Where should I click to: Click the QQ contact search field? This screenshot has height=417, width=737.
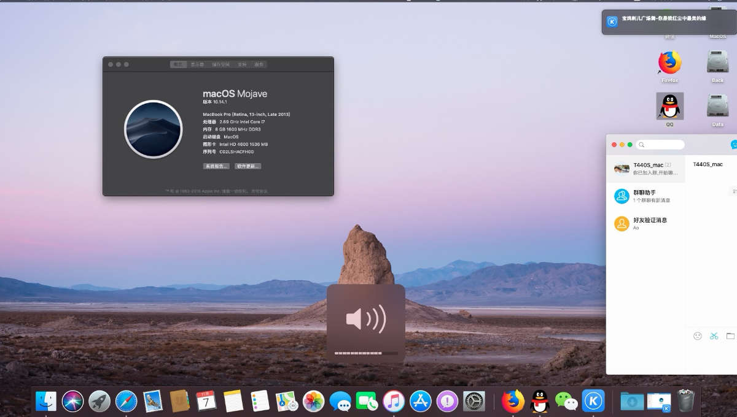[x=661, y=145]
